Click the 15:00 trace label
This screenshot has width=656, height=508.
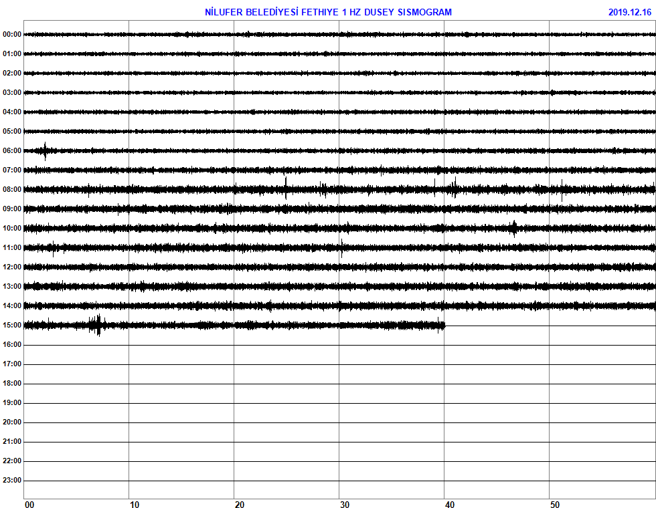[x=12, y=326]
